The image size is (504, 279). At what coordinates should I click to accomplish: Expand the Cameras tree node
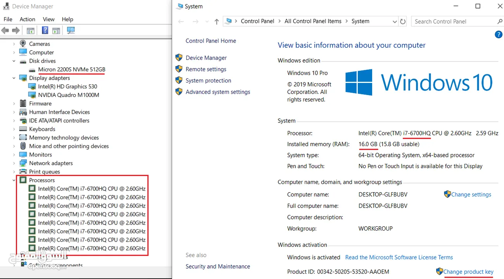(x=14, y=44)
